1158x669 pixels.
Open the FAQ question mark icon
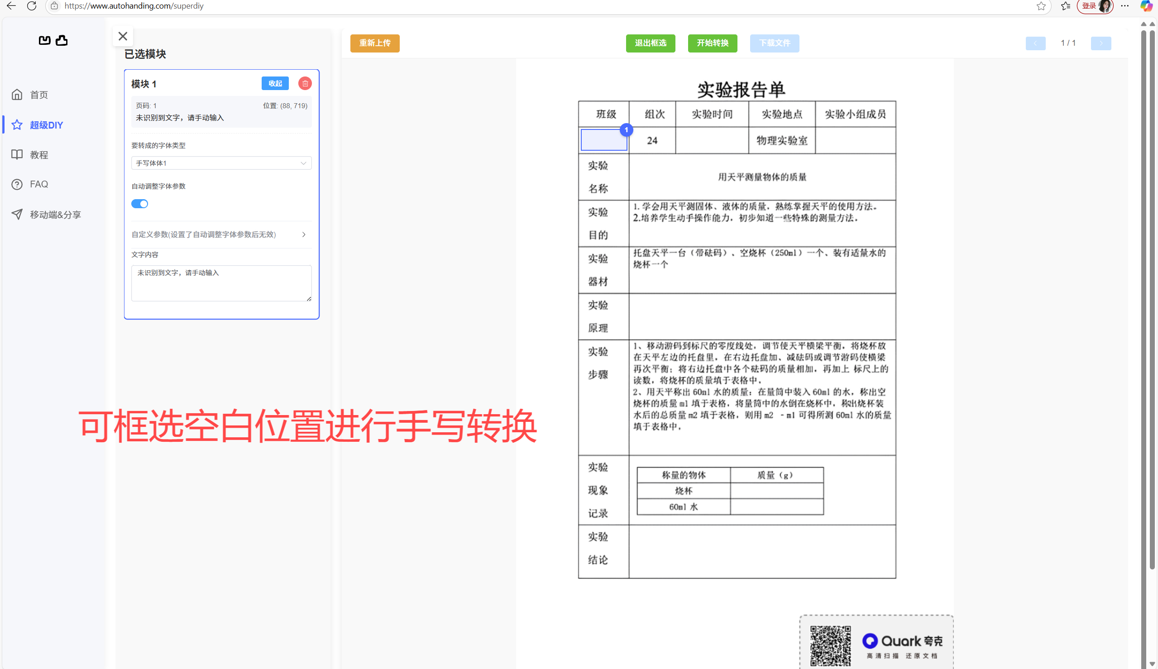click(17, 184)
